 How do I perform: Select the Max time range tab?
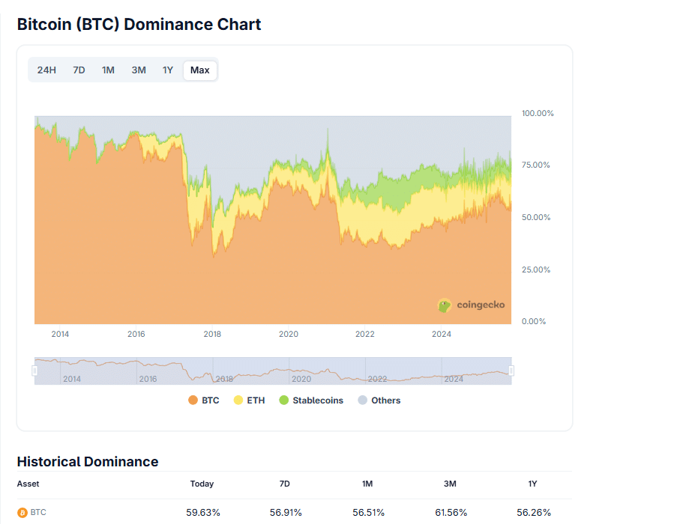pos(200,70)
